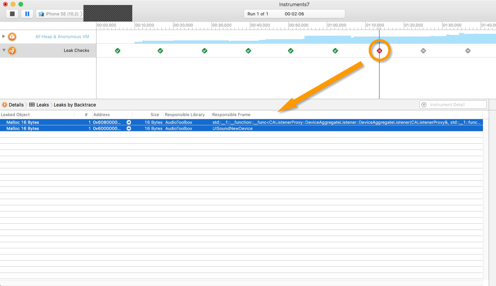
Task: Select the fifth green leak check marker
Action: point(291,50)
